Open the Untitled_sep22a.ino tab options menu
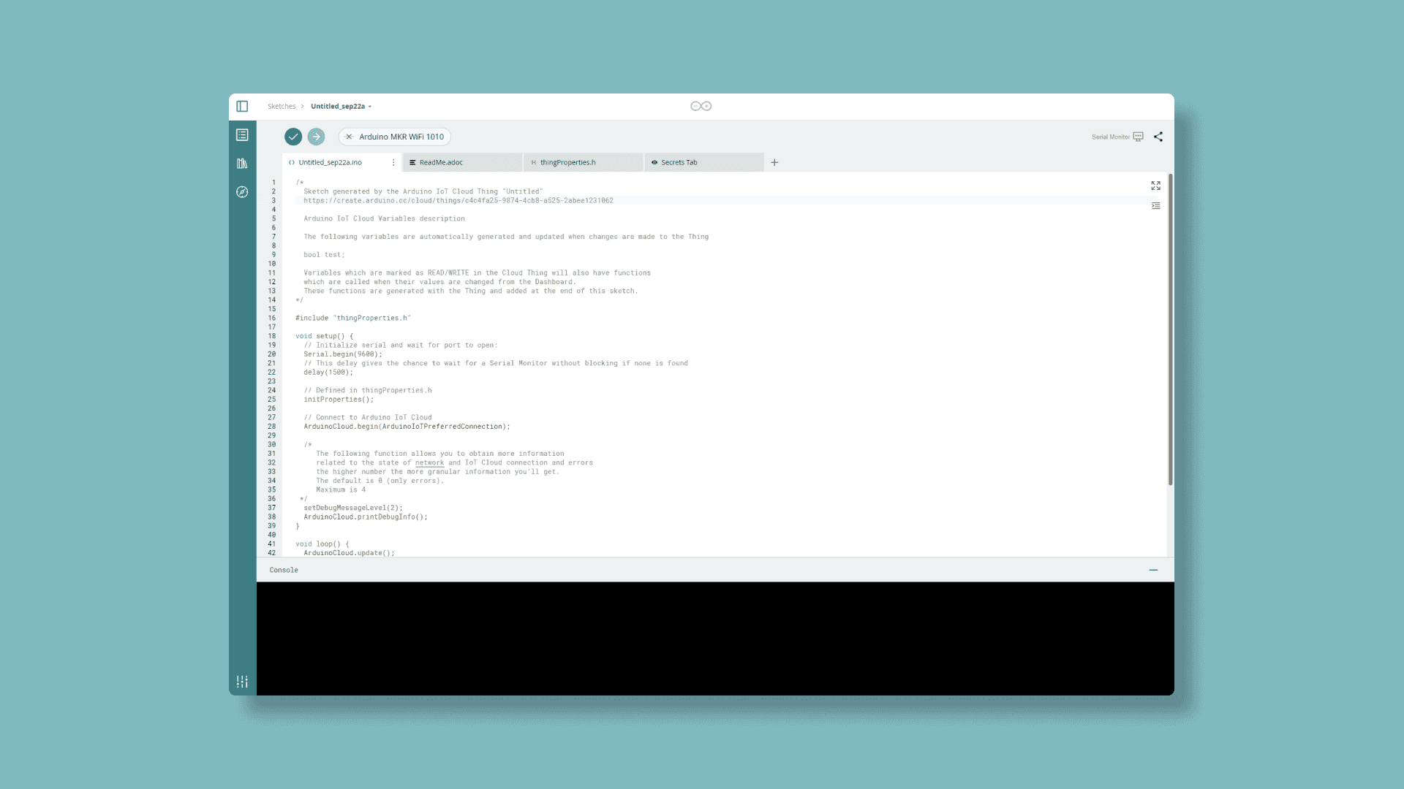 pos(393,163)
